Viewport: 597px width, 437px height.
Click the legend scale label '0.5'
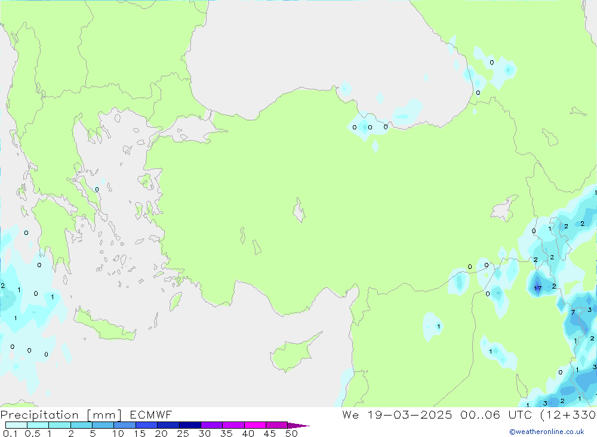32,433
